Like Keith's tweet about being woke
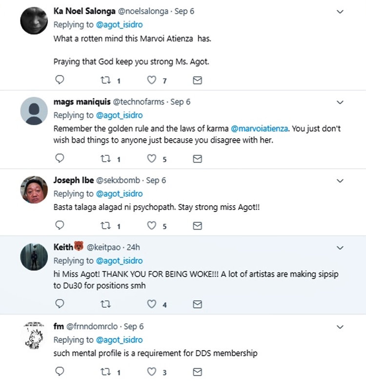 [x=152, y=304]
